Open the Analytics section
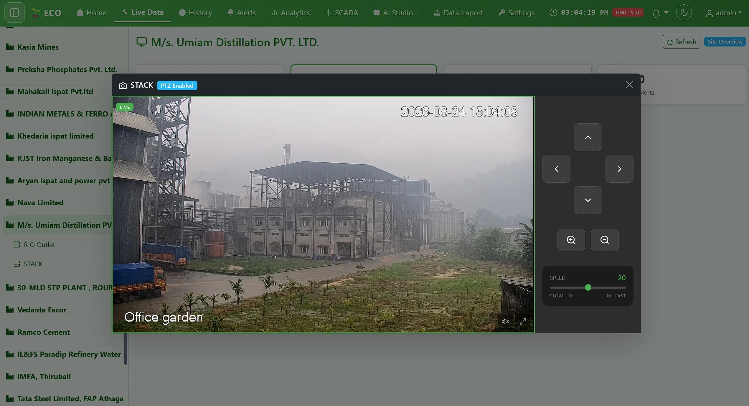749x406 pixels. coord(291,13)
